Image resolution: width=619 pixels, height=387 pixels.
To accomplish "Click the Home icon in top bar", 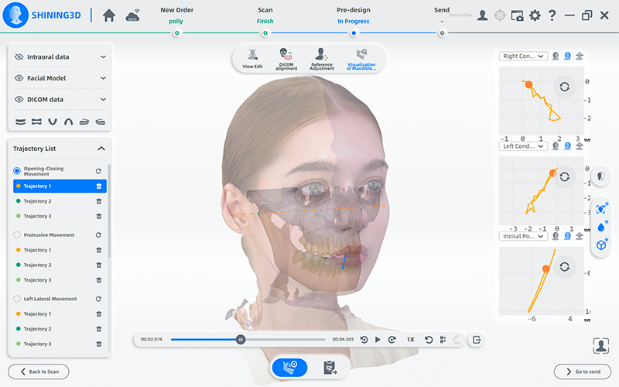I will pyautogui.click(x=109, y=15).
